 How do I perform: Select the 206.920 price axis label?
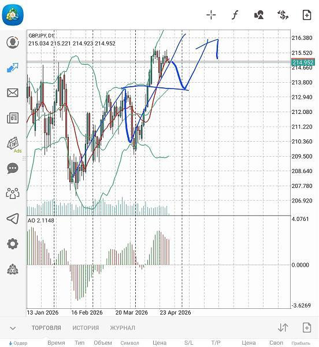tap(302, 201)
